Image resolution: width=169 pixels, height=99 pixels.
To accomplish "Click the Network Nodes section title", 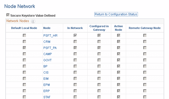I will [x=18, y=21].
